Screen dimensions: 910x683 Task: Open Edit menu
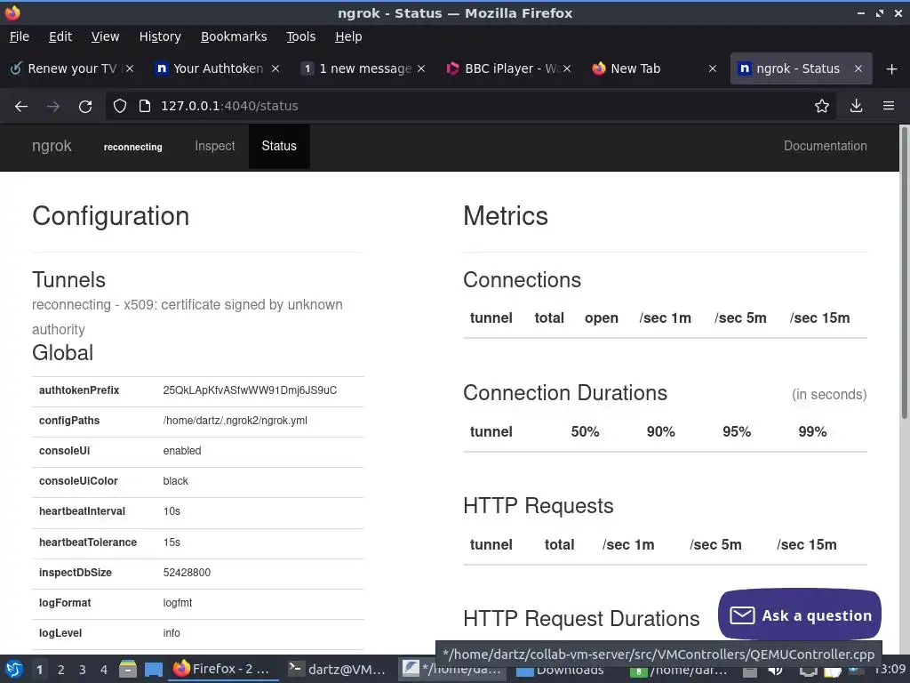click(60, 36)
